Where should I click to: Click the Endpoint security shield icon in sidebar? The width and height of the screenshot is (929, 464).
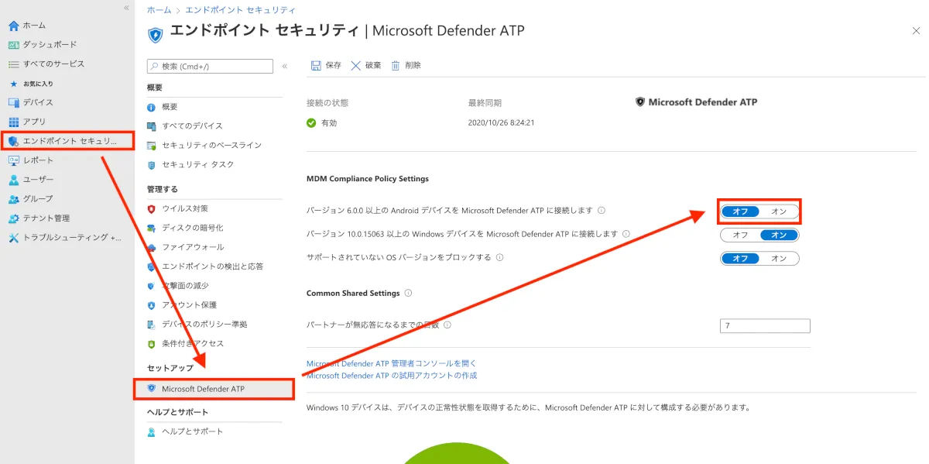pos(13,141)
